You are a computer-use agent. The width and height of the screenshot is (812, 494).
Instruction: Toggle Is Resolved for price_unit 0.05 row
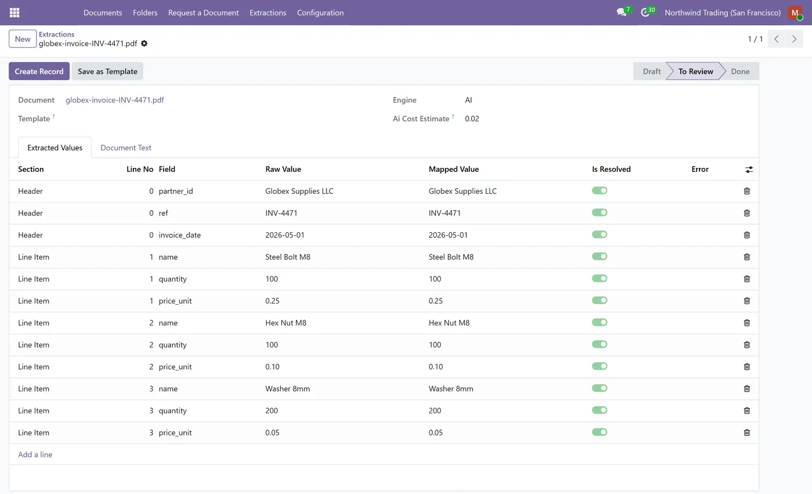(600, 432)
